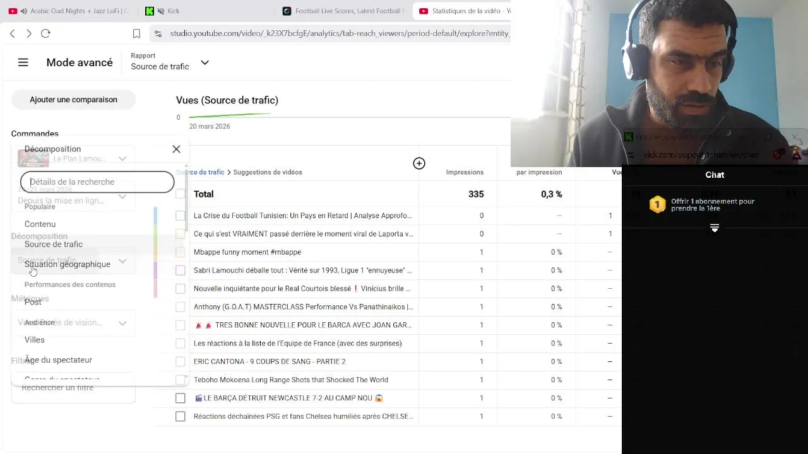
Task: Click the Mode avancé heading
Action: click(x=80, y=62)
